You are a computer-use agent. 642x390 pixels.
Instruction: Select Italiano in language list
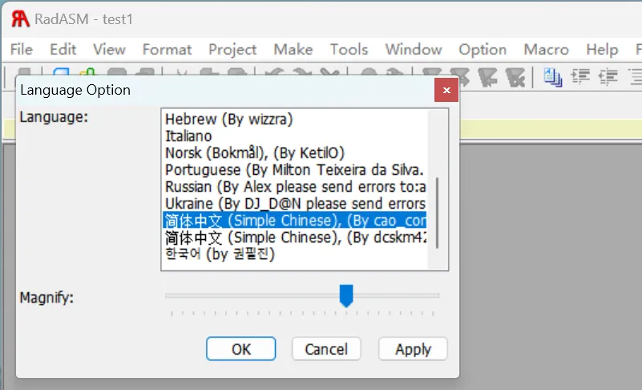(294, 136)
